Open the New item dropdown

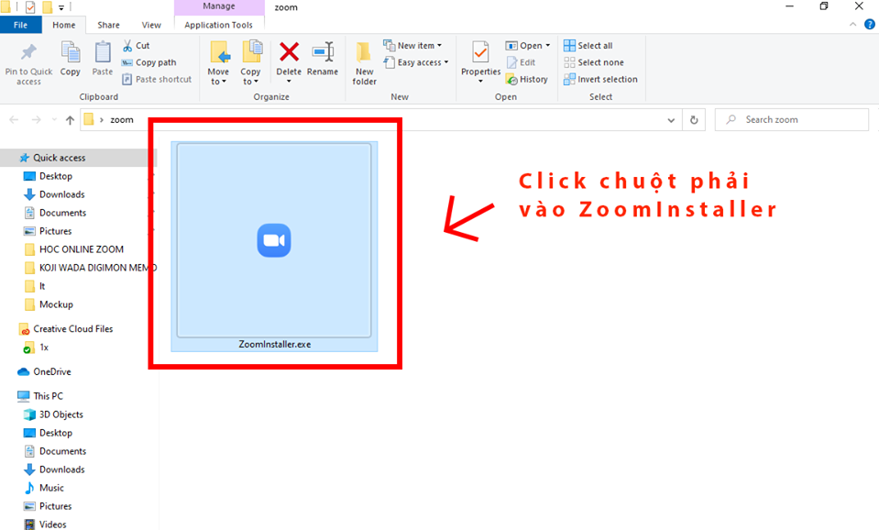pos(413,46)
